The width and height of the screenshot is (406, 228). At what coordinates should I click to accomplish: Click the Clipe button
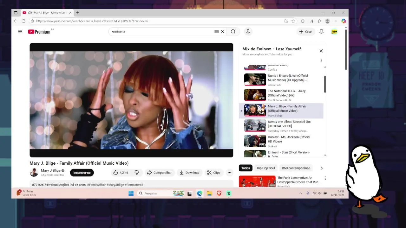tap(214, 173)
